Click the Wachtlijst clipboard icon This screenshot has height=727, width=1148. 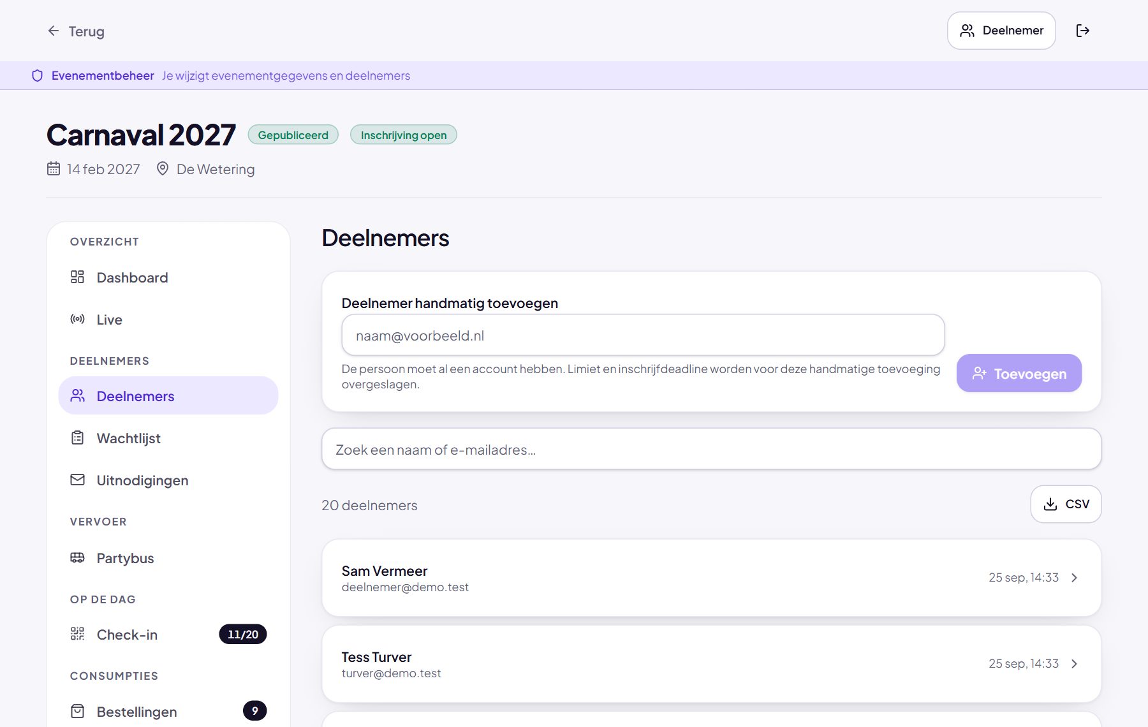click(x=77, y=437)
